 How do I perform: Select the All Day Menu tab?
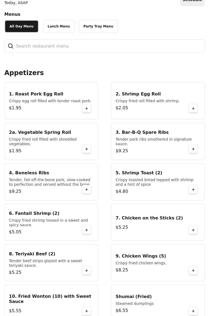(21, 26)
